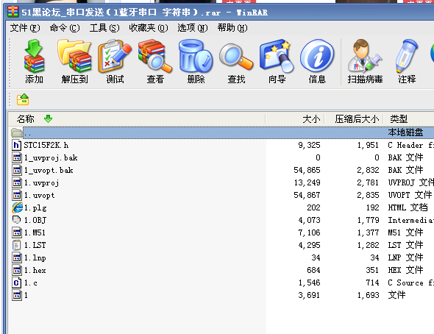
Task: Start 扫描病毒 (Virus Scan)
Action: click(x=365, y=62)
